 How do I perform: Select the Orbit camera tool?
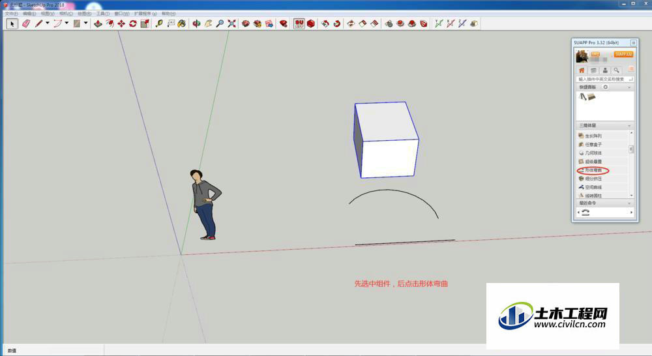[x=197, y=23]
